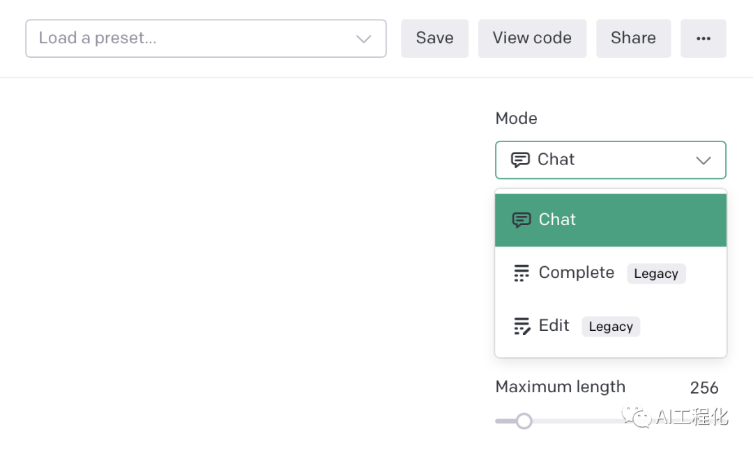
Task: Click the Complete mode dotted-lines icon
Action: tap(522, 273)
